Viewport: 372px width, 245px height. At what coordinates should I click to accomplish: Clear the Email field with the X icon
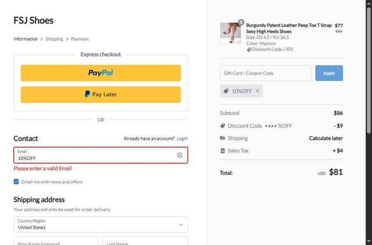pos(180,155)
